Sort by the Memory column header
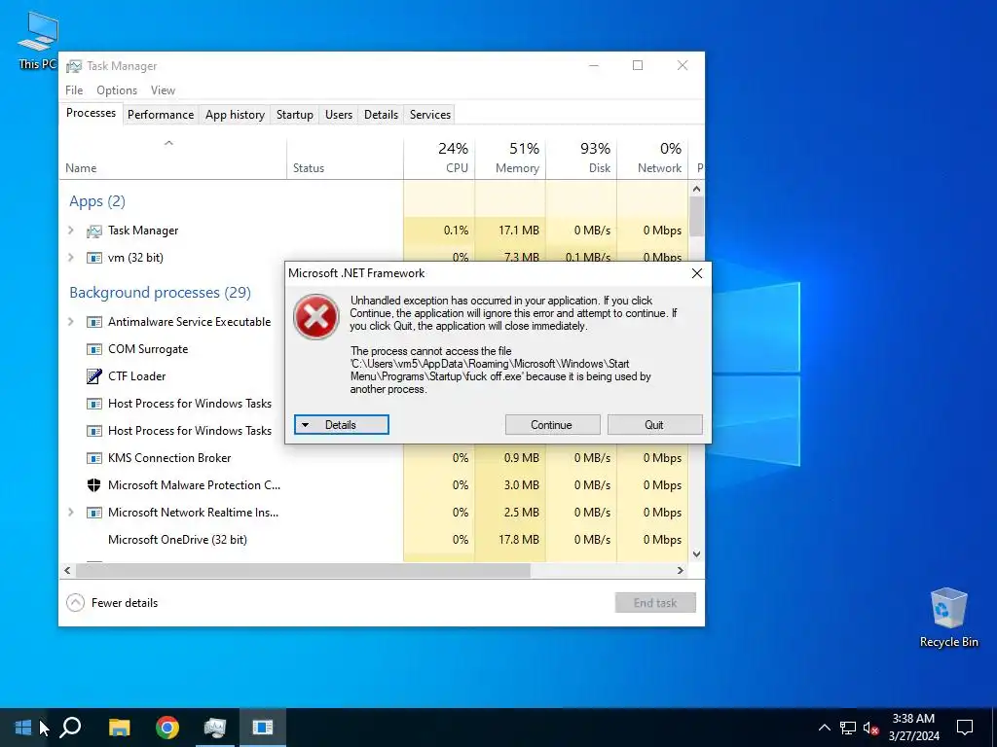The image size is (997, 747). click(x=510, y=159)
